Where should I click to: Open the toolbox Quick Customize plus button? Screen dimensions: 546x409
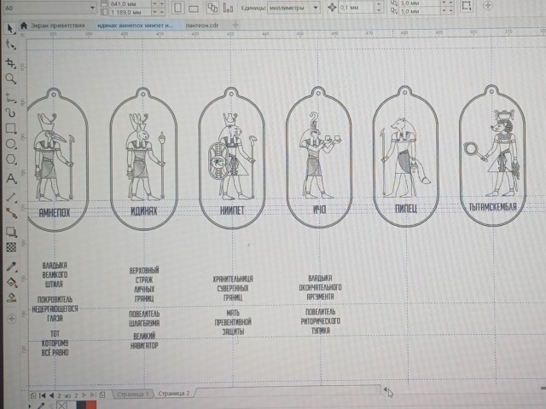(x=11, y=318)
